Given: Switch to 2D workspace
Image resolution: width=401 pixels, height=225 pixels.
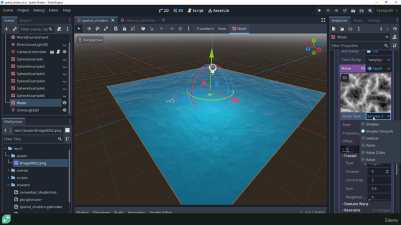Looking at the screenshot, I should 164,11.
